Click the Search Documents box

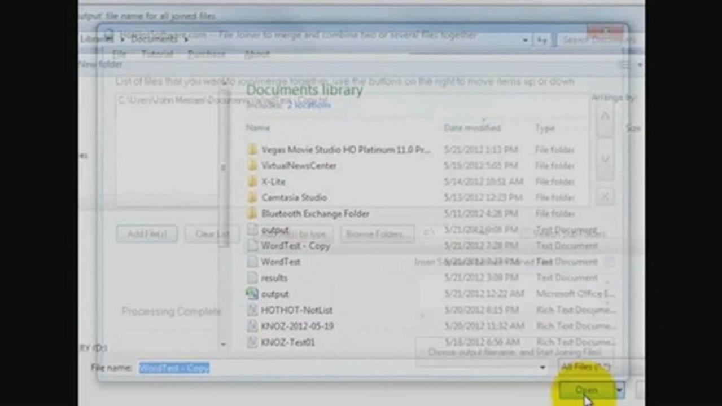[x=599, y=40]
